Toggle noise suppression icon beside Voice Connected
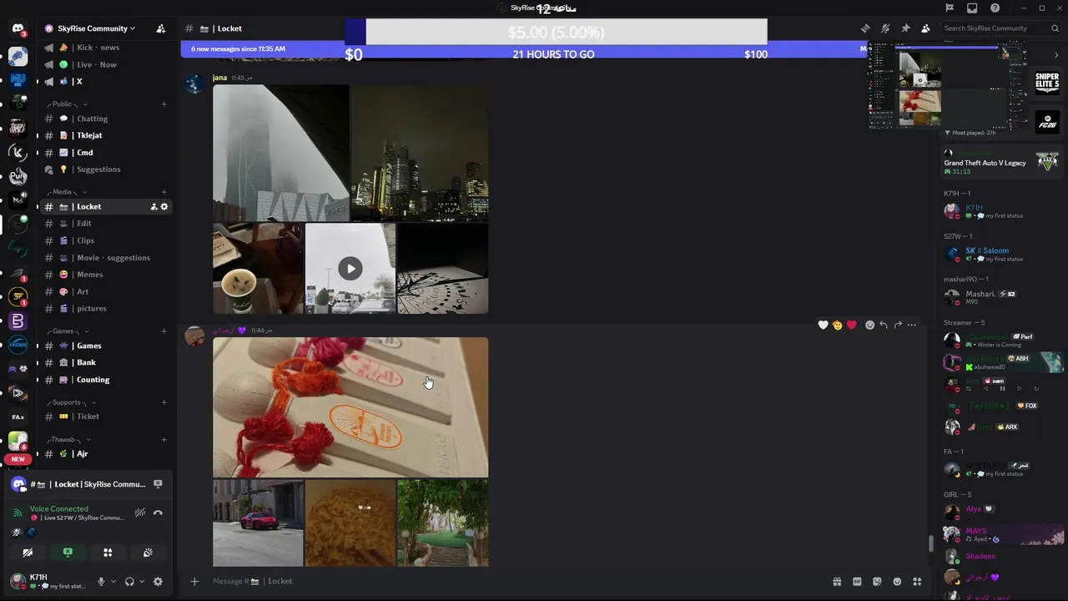Screen dimensions: 1068x601 (x=140, y=513)
